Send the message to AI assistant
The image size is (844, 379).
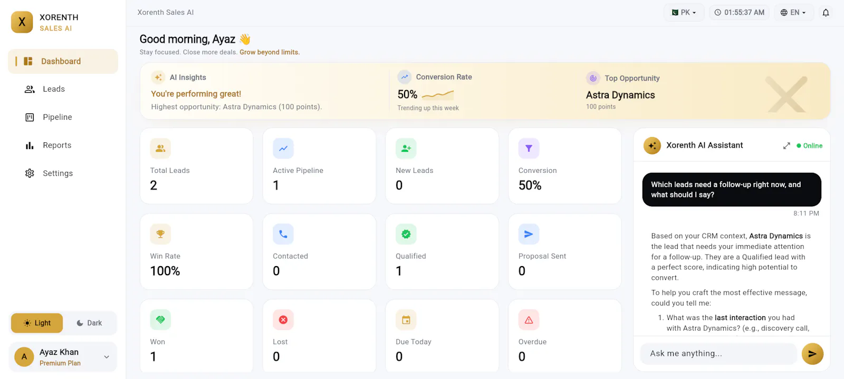click(812, 354)
